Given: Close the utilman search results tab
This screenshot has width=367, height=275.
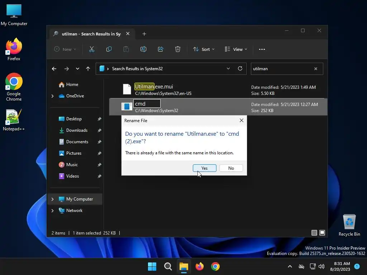Looking at the screenshot, I should (128, 34).
